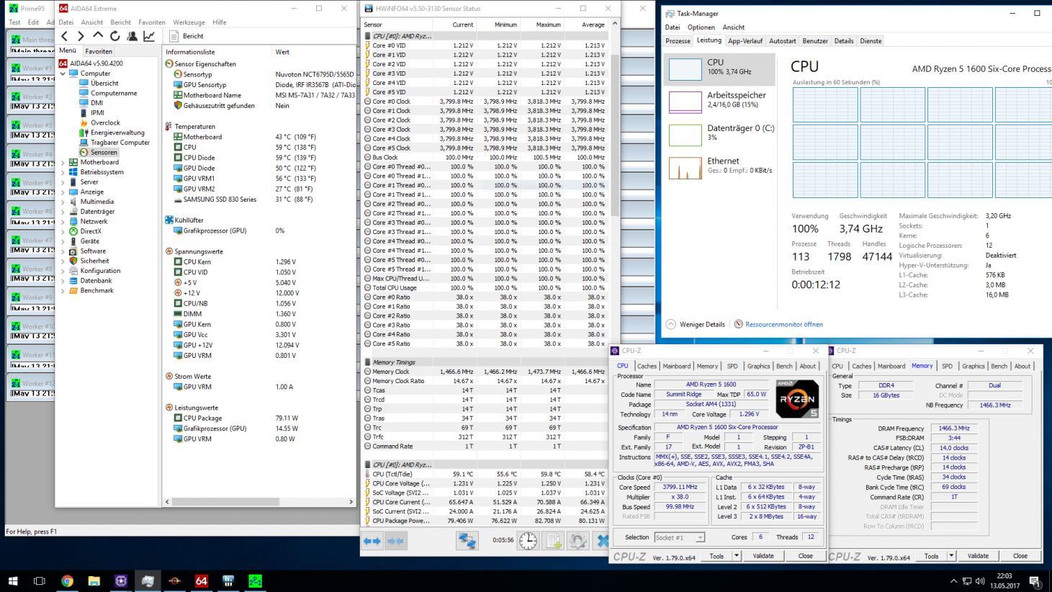The image size is (1052, 592).
Task: Expand the Betriebssystem tree node
Action: click(x=63, y=172)
